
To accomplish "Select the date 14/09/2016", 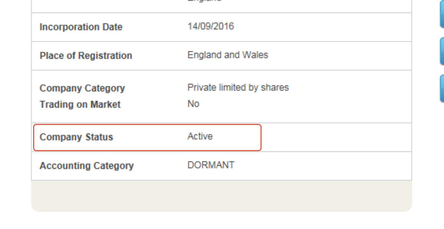I will coord(211,26).
